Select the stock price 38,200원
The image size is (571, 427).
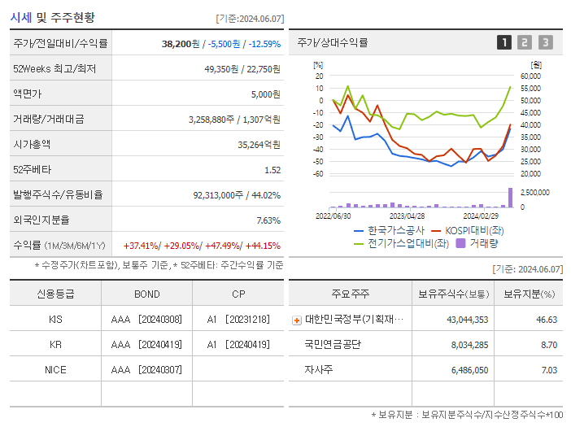point(181,44)
